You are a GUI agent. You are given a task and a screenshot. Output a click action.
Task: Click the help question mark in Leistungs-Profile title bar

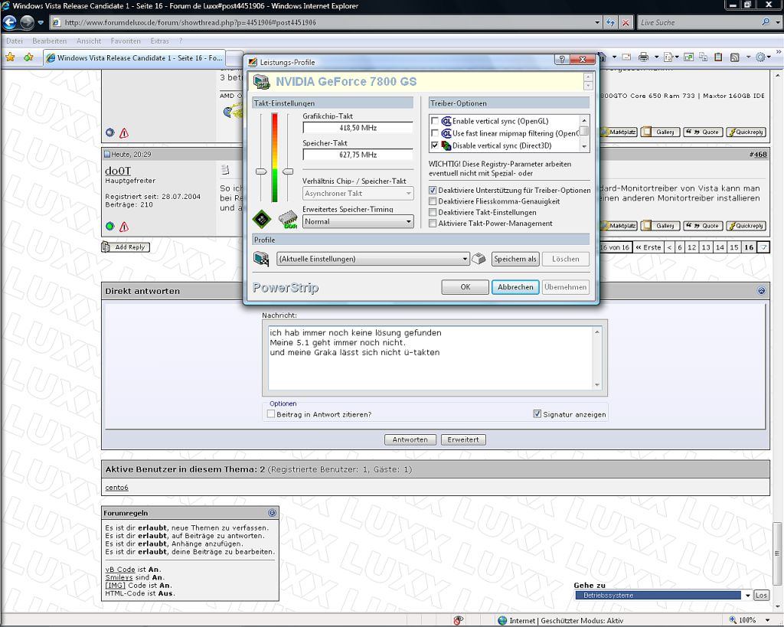561,60
